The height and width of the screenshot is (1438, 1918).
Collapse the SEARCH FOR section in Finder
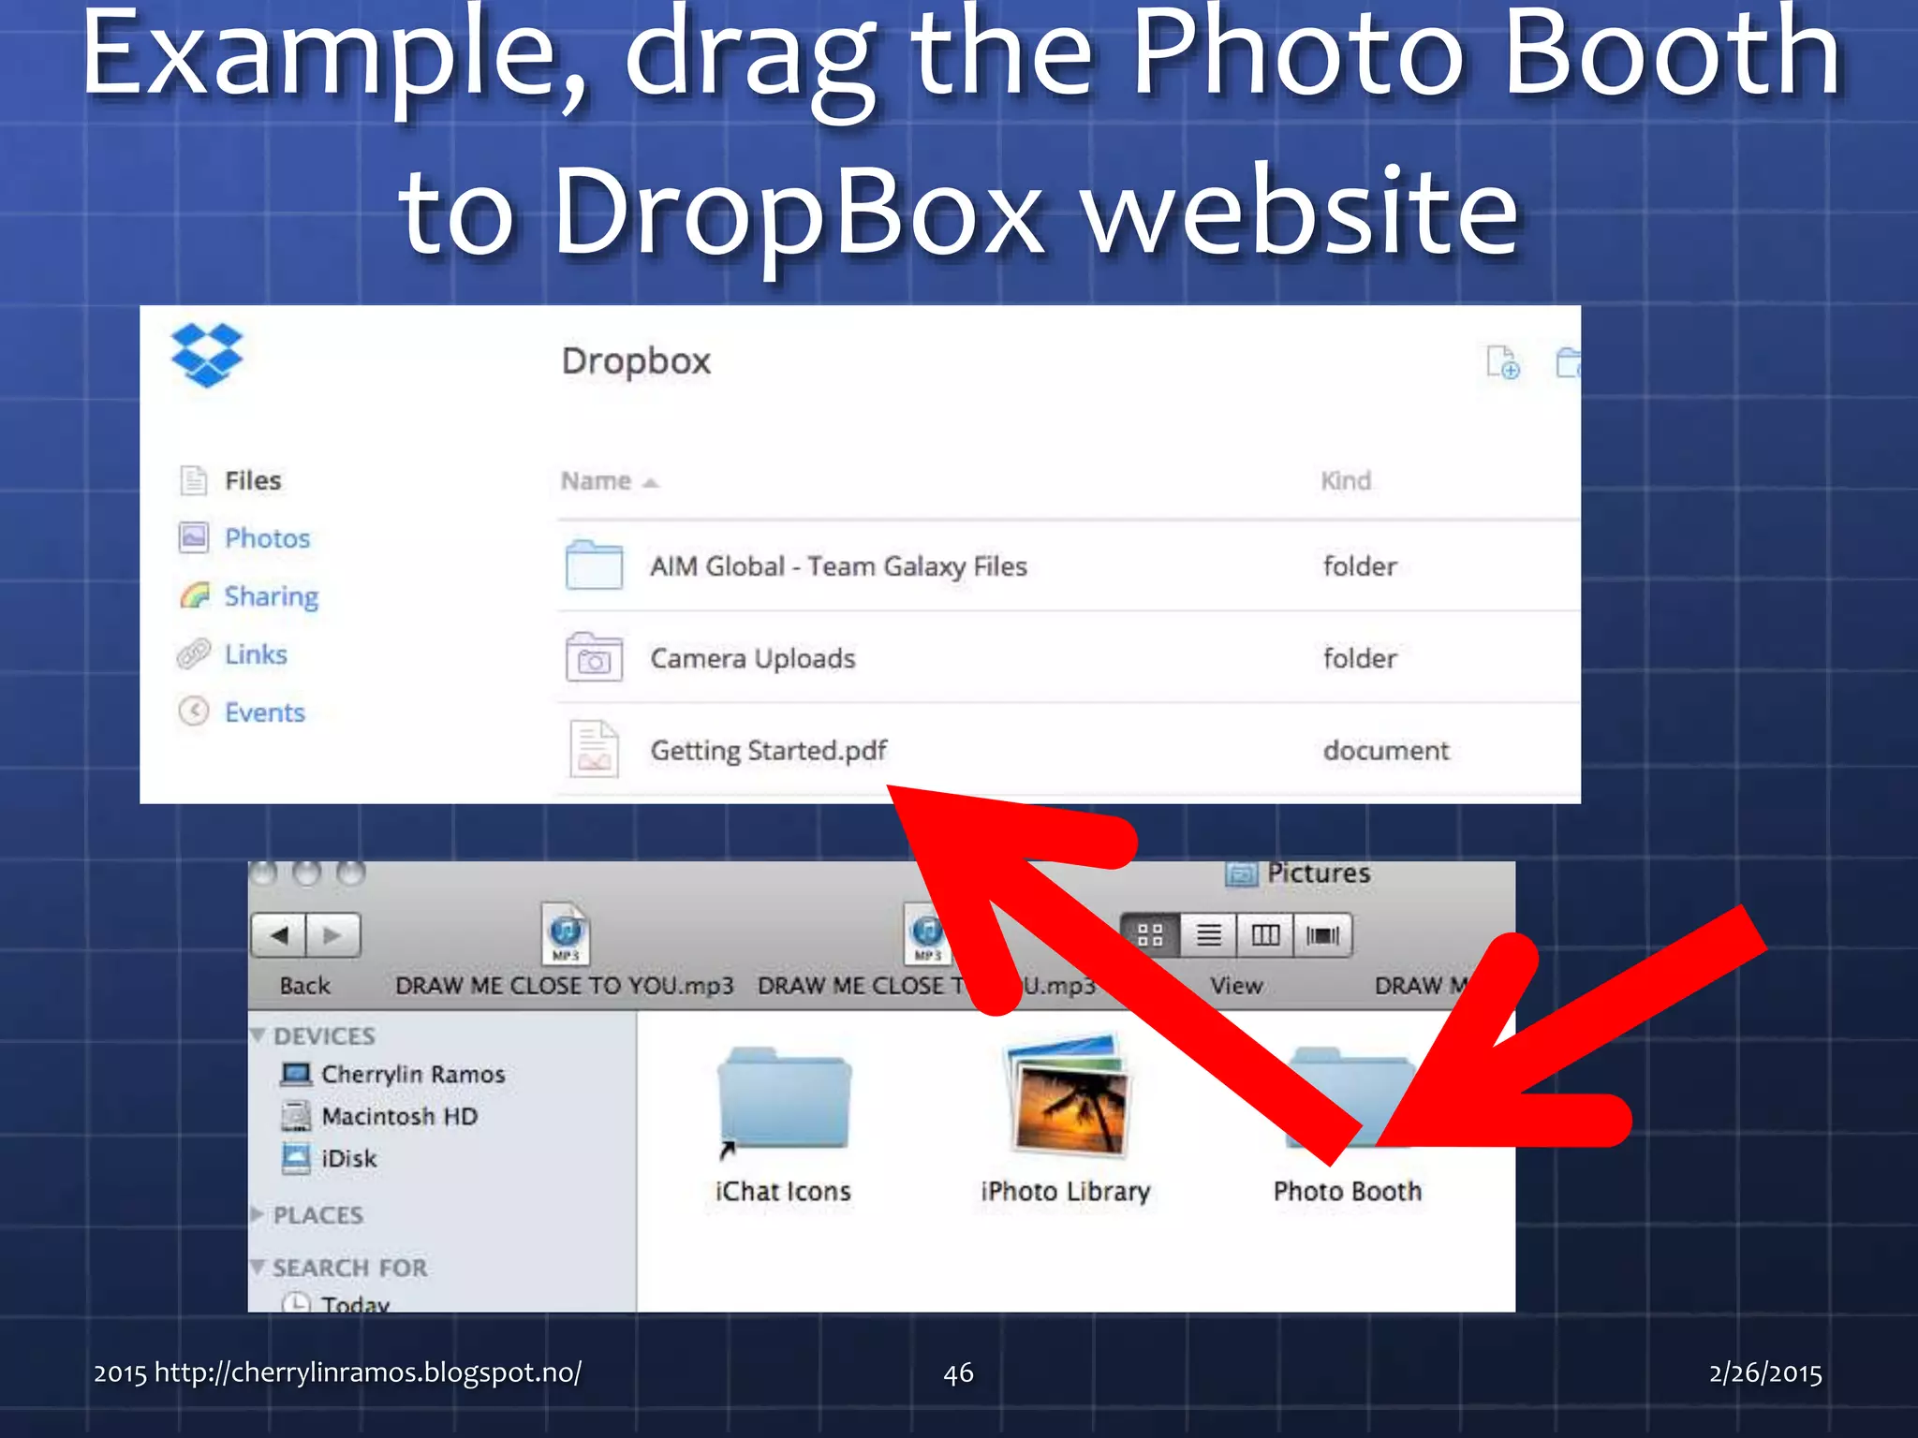[x=258, y=1267]
